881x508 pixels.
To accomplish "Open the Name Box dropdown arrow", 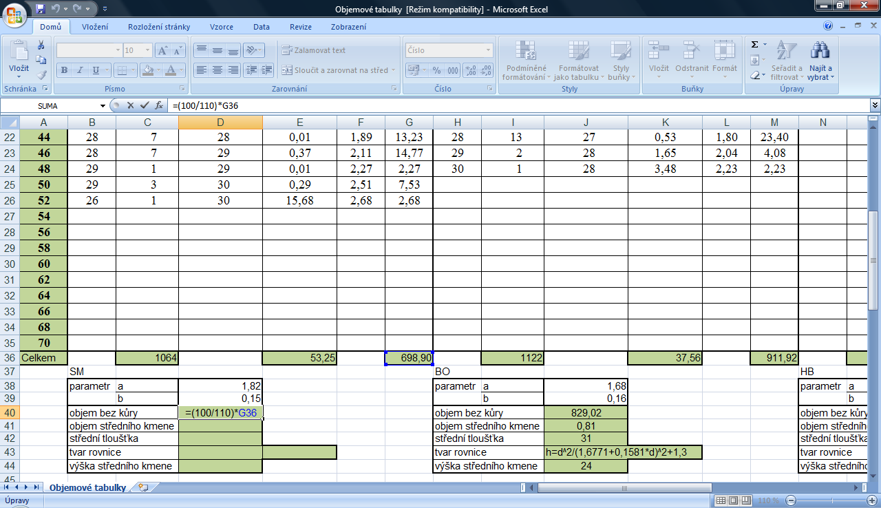I will tap(103, 106).
